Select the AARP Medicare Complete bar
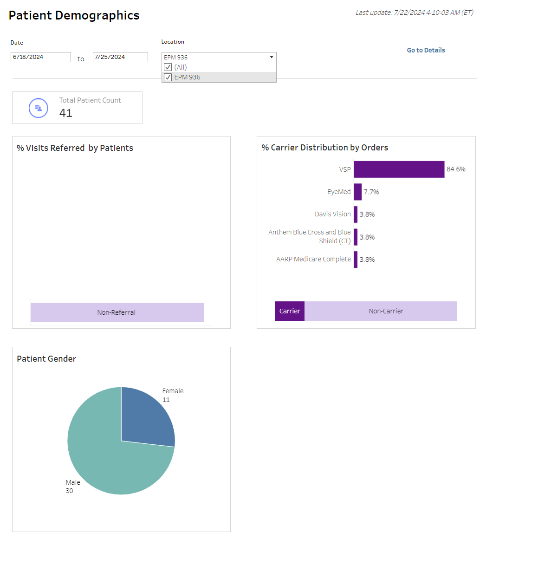 click(356, 259)
